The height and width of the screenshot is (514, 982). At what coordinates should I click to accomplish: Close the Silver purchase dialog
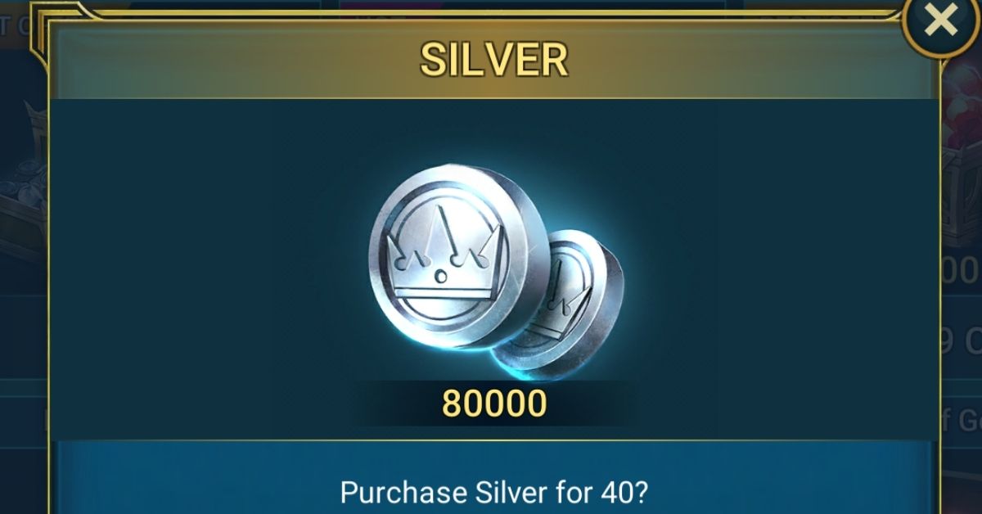tap(941, 22)
